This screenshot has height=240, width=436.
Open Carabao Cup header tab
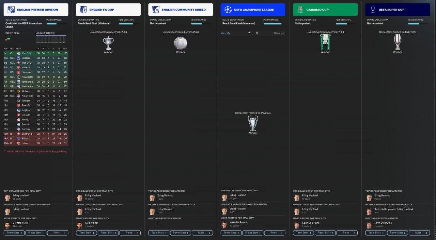pos(325,10)
